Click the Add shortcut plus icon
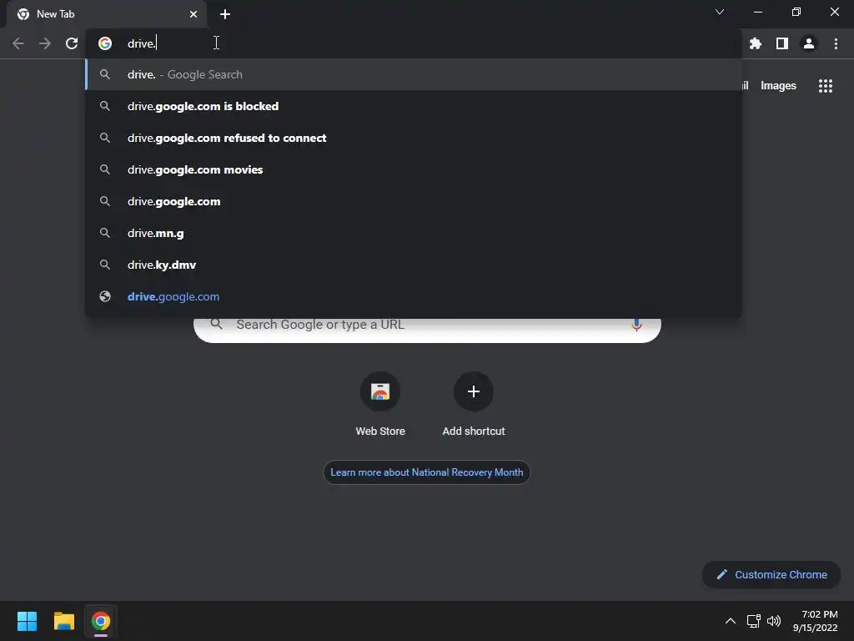The width and height of the screenshot is (854, 641). pyautogui.click(x=474, y=391)
